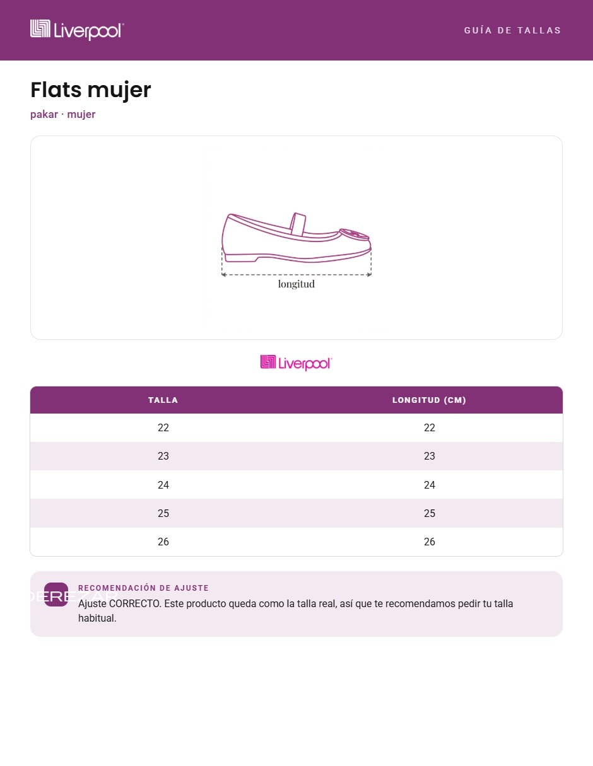
Task: Click the longitud 26 cm value
Action: [x=430, y=542]
